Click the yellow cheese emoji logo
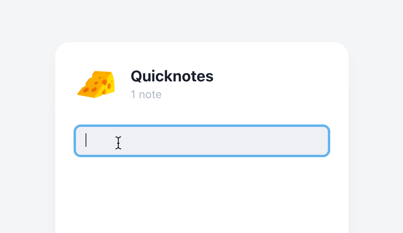This screenshot has height=233, width=403. click(x=96, y=85)
